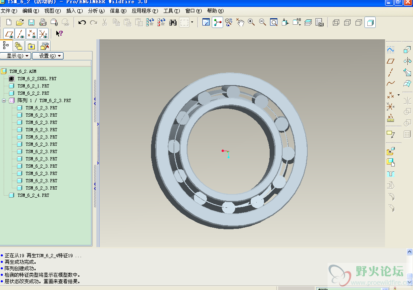
Task: Open the Find tool with binoculars icon
Action: pyautogui.click(x=173, y=22)
